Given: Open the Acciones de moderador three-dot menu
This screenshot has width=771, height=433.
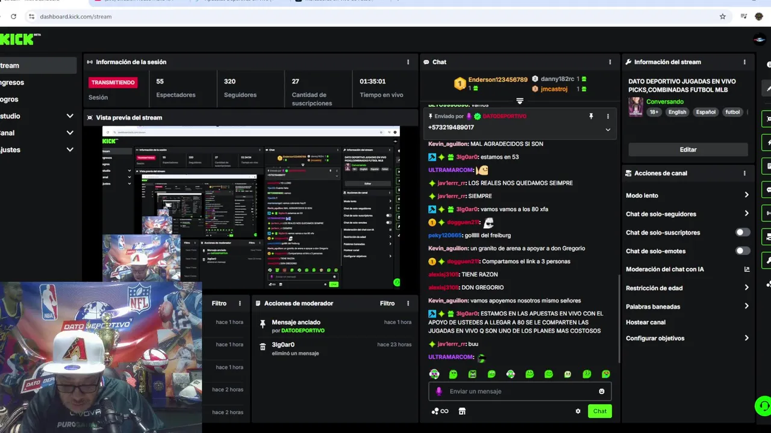Looking at the screenshot, I should [408, 304].
